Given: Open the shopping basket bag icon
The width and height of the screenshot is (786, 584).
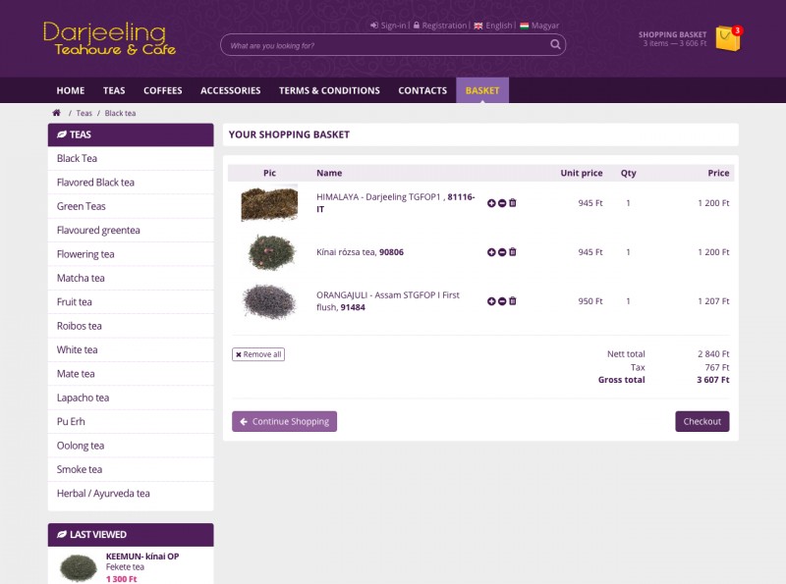Looking at the screenshot, I should 727,38.
